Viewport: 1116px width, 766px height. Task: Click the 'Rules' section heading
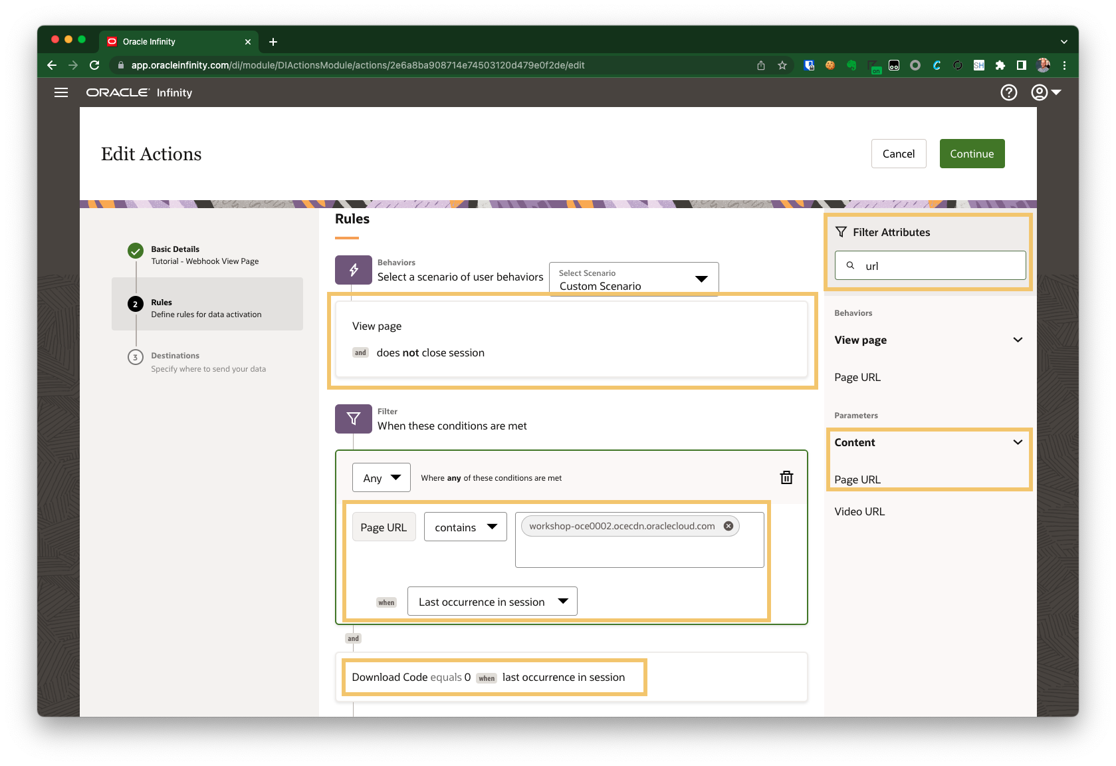[352, 219]
